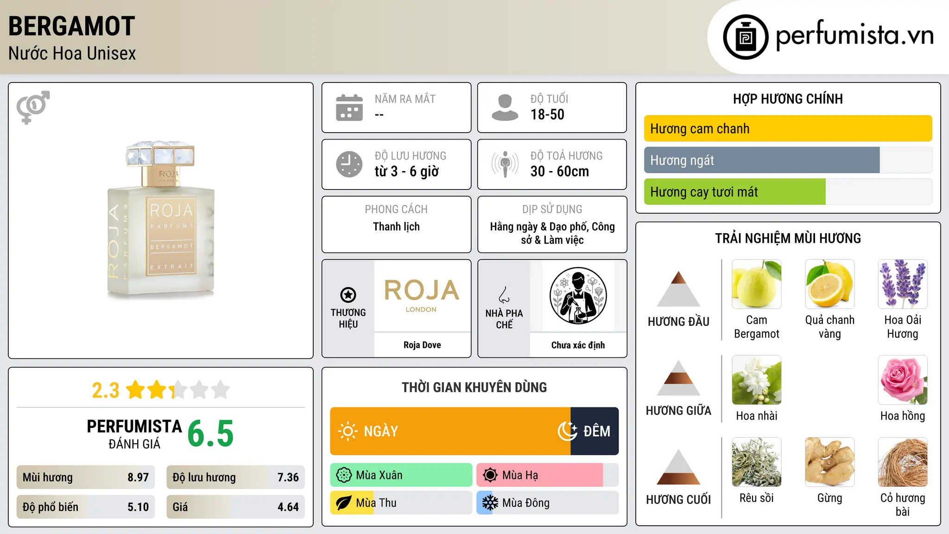Select the Hoa nhài jasmine image
This screenshot has height=534, width=949.
point(757,380)
